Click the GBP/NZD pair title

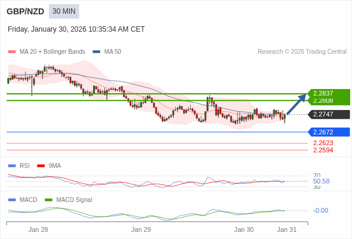(x=26, y=11)
